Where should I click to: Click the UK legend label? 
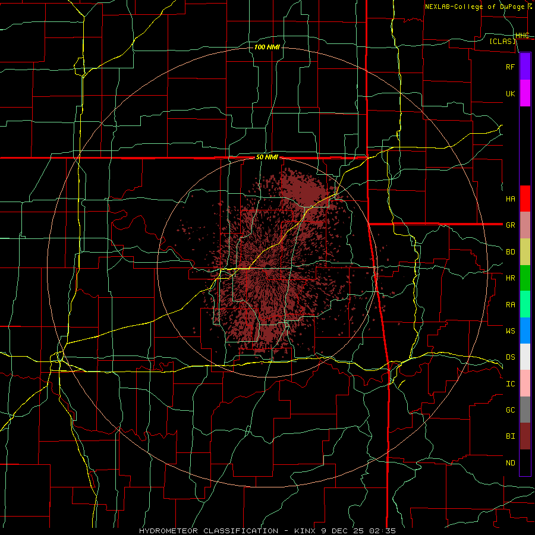pos(510,93)
